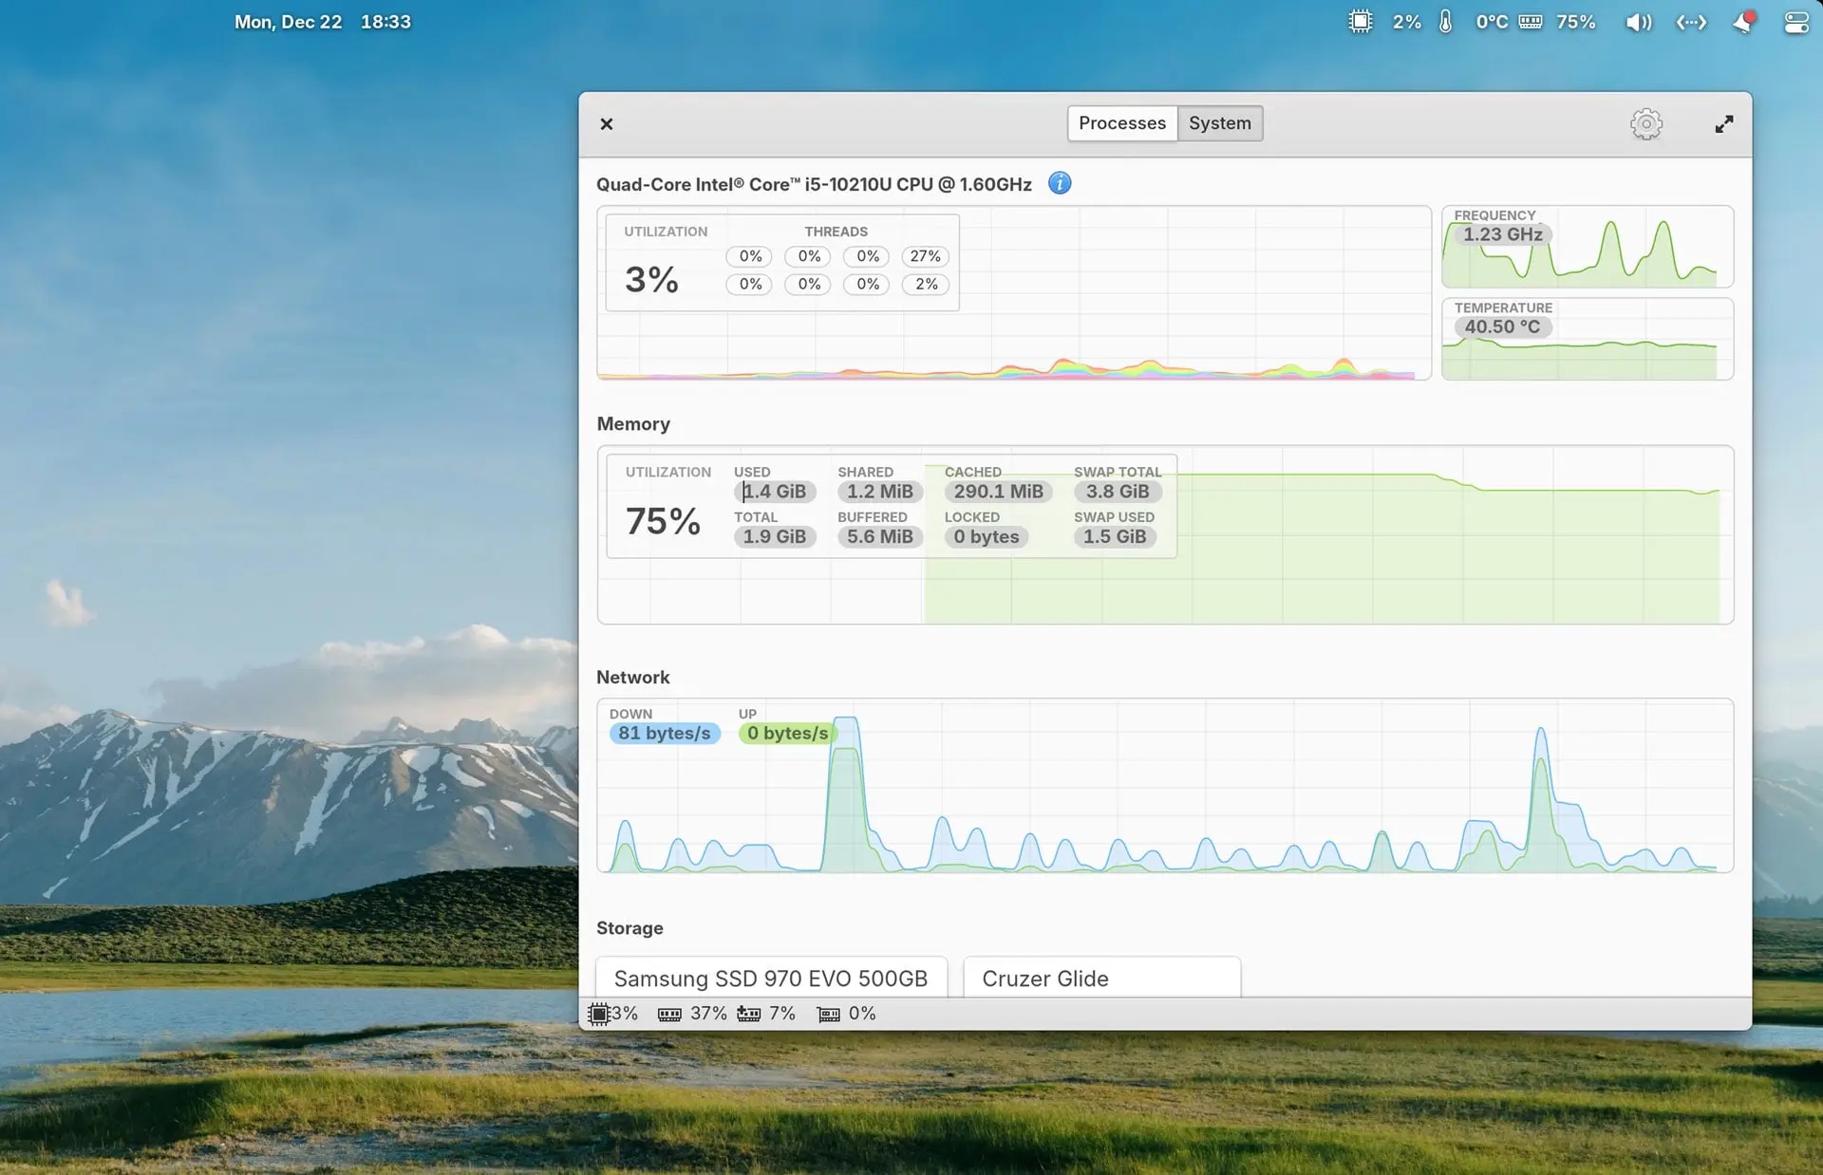Screen dimensions: 1823x1175
Task: Click the date and time display
Action: click(x=323, y=22)
